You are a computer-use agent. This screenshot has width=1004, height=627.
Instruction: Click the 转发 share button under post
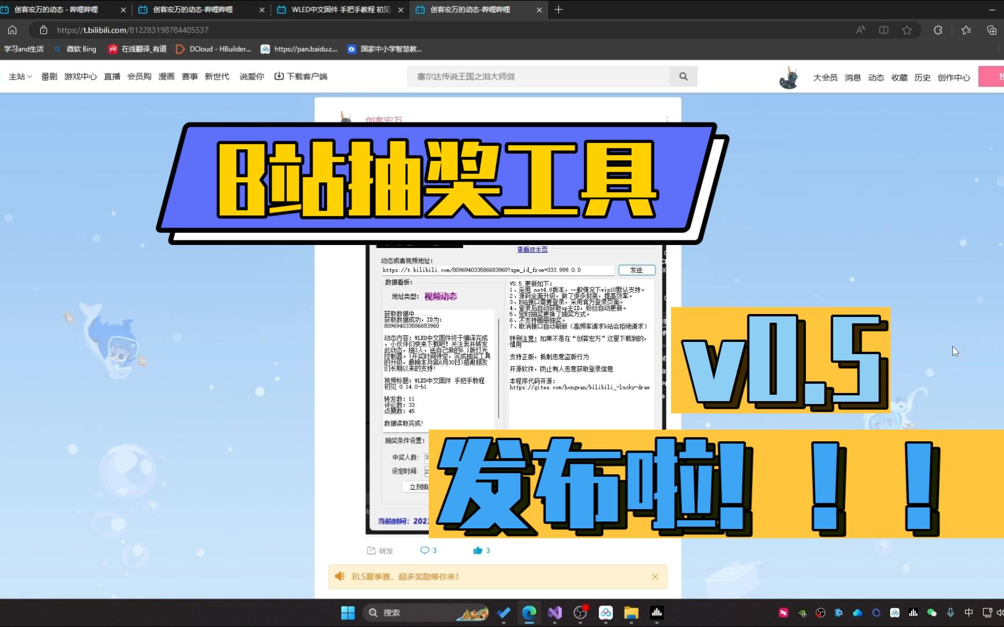(380, 550)
